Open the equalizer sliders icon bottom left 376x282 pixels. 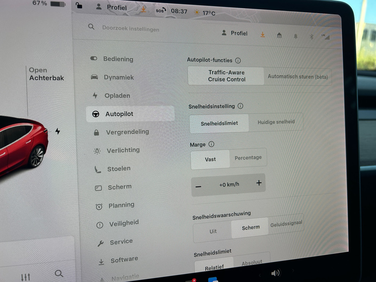click(x=25, y=277)
